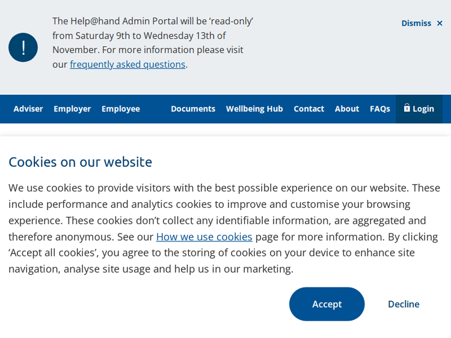Open FAQs from the navigation bar
451x338 pixels.
(380, 109)
